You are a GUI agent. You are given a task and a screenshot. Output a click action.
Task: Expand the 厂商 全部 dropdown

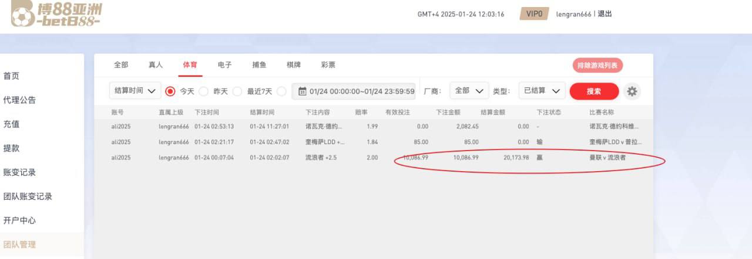(x=469, y=91)
